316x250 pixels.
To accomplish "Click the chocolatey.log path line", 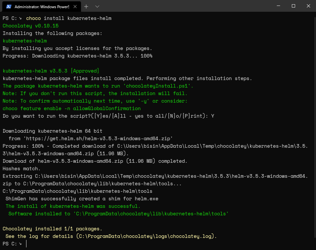I will pyautogui.click(x=111, y=236).
